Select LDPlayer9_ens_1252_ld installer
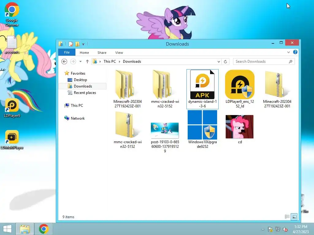 tap(240, 89)
